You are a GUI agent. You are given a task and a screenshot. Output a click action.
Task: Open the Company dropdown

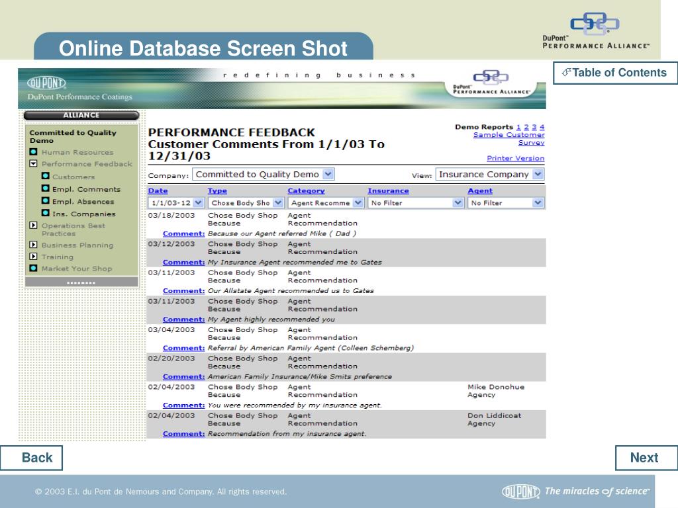point(263,175)
